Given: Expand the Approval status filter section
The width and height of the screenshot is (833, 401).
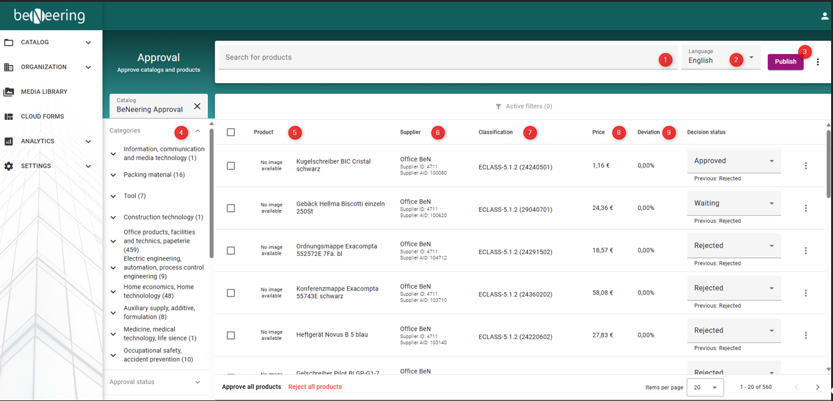Looking at the screenshot, I should (x=198, y=382).
